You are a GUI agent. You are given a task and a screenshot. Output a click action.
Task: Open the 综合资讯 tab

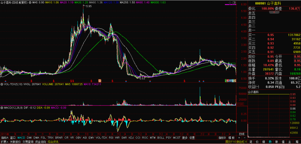pos(53,142)
